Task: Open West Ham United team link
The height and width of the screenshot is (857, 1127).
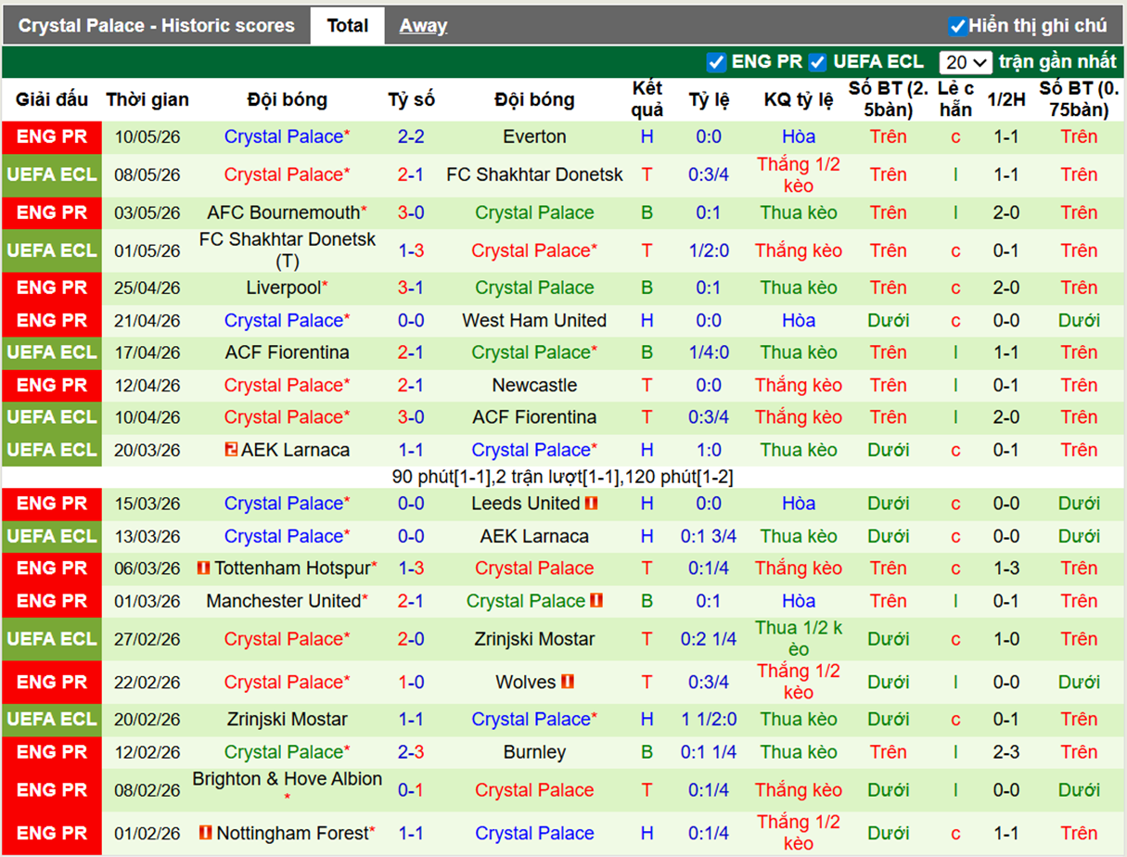Action: pyautogui.click(x=534, y=320)
